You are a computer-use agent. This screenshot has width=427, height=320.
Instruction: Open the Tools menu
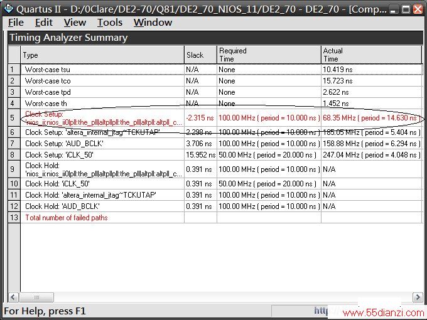click(x=110, y=23)
